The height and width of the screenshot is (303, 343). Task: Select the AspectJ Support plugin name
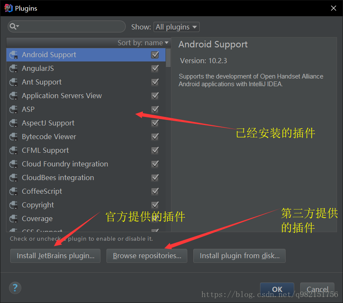pos(48,123)
